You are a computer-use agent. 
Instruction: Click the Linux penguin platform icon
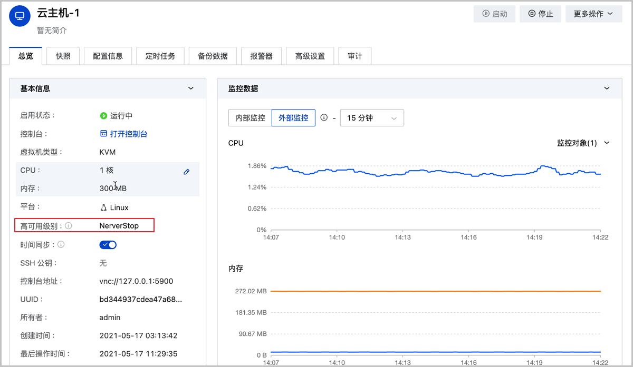click(x=103, y=207)
